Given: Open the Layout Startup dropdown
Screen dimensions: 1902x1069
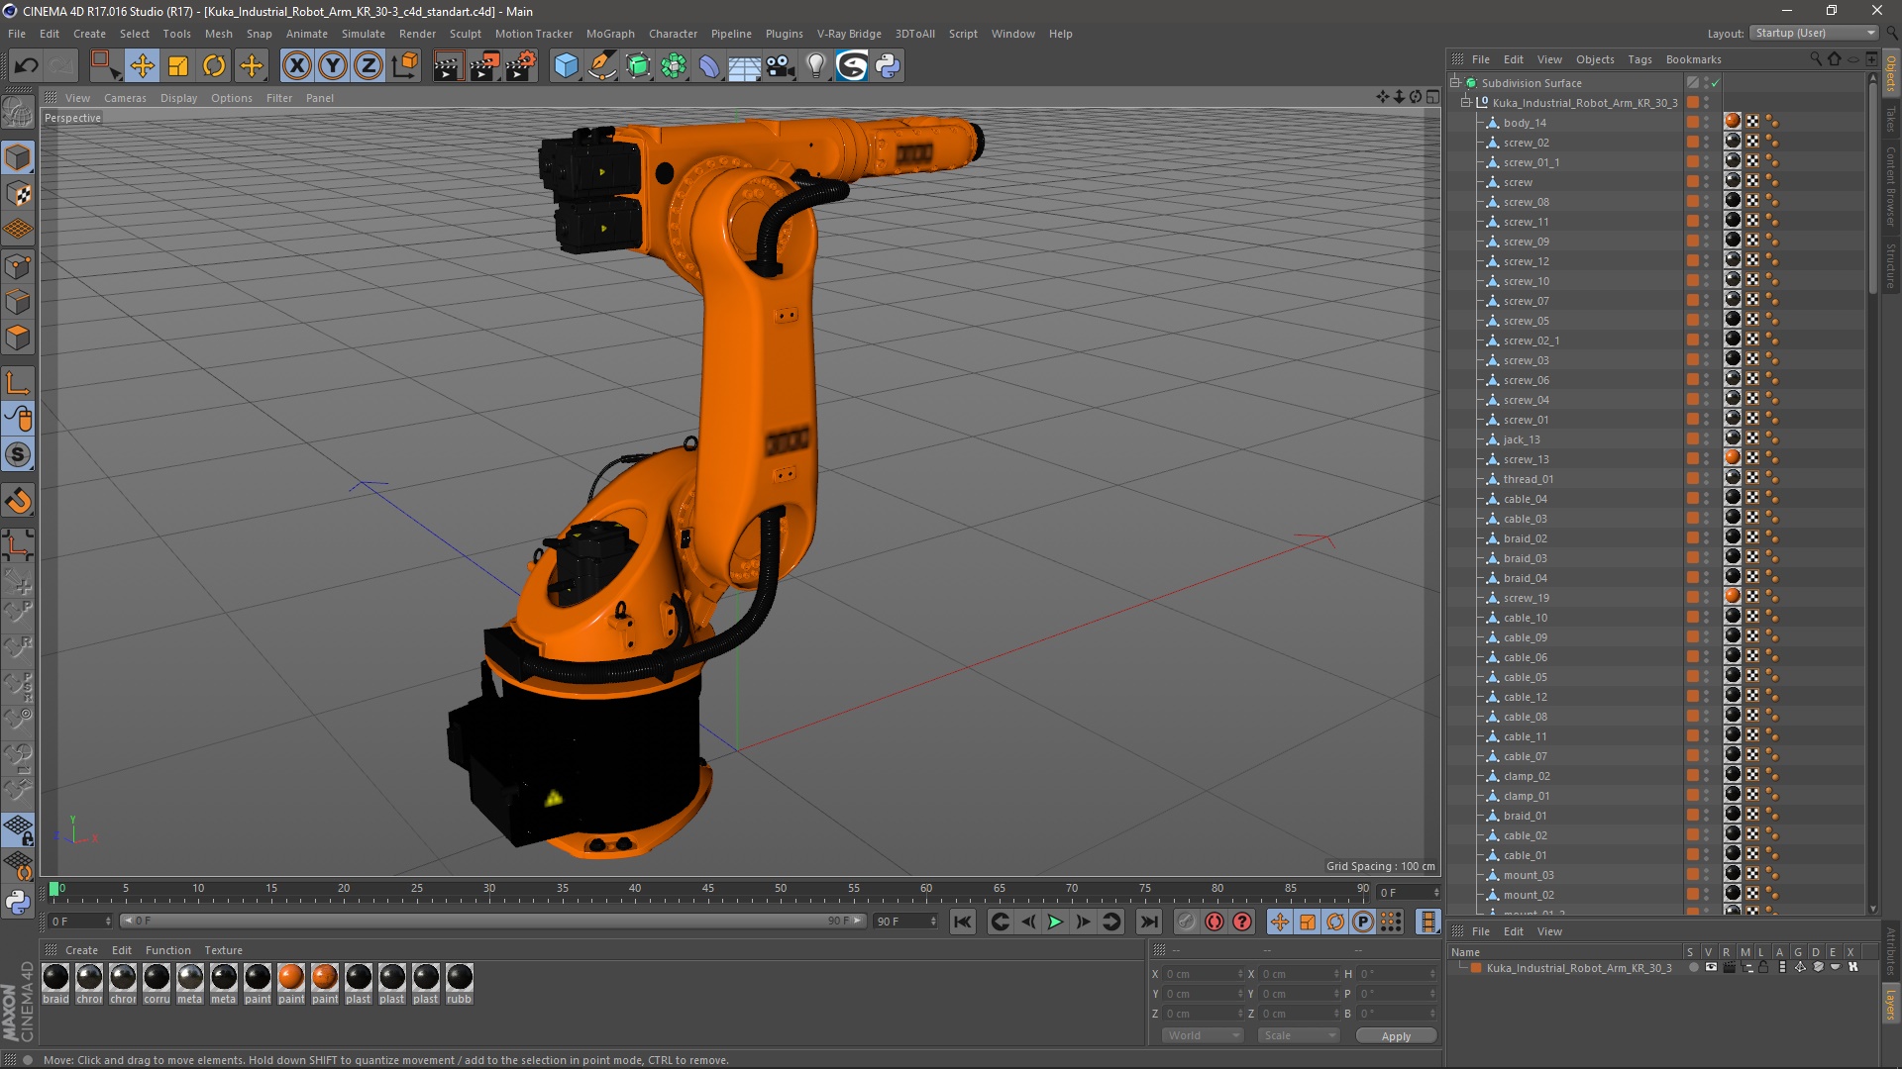Looking at the screenshot, I should [x=1815, y=33].
